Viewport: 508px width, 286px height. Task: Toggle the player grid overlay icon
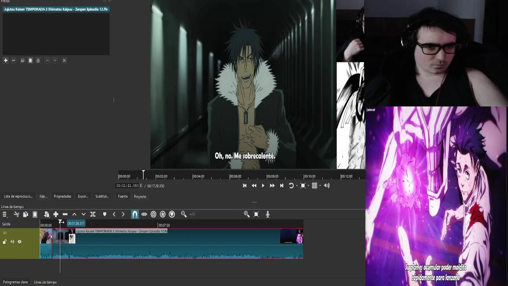[314, 186]
